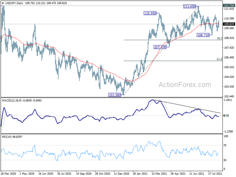Click the ActionForex.com watermark
The image size is (236, 177).
coord(185,85)
